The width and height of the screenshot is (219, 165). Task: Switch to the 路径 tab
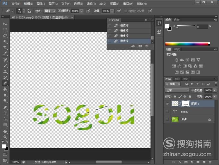coord(186,79)
